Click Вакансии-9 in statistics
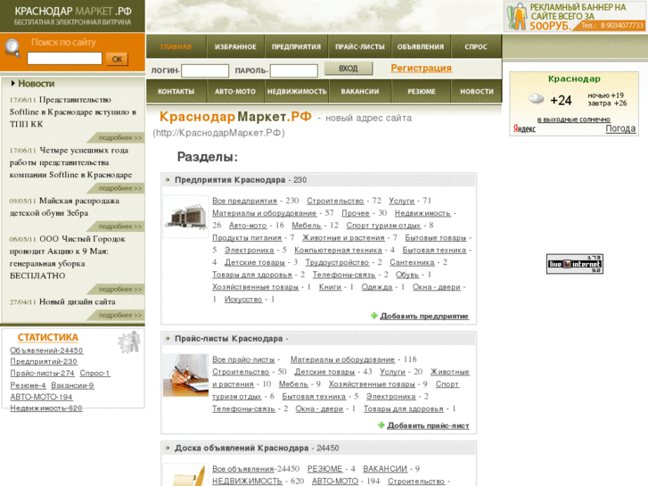The width and height of the screenshot is (648, 486). pos(72,385)
